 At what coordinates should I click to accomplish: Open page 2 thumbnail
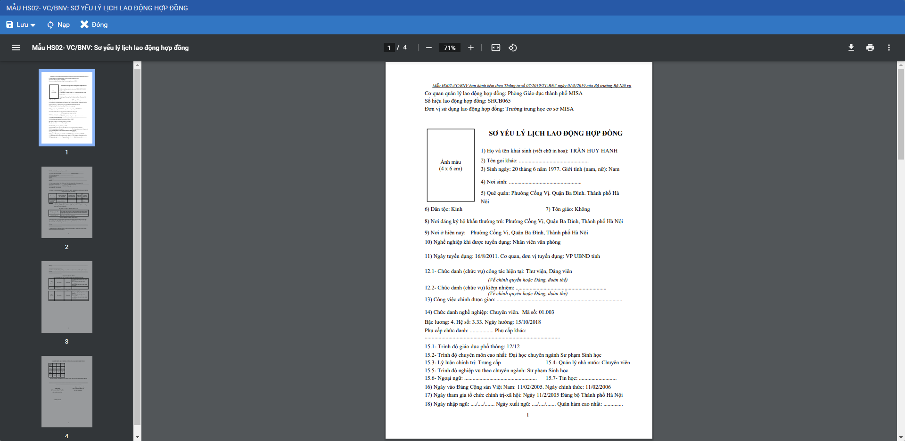tap(67, 202)
